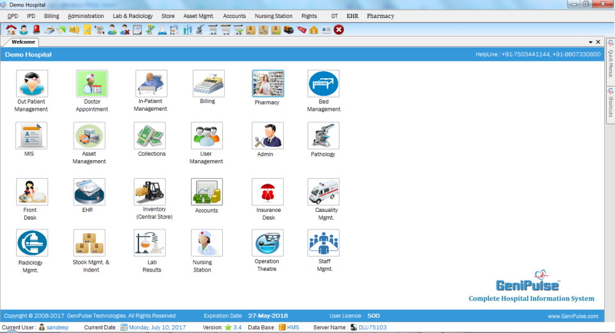This screenshot has width=615, height=333.
Task: Open the Pharmacy module tile
Action: (268, 83)
